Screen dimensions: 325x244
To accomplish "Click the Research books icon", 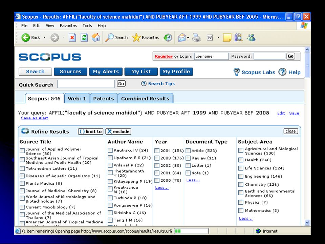I will click(239, 38).
